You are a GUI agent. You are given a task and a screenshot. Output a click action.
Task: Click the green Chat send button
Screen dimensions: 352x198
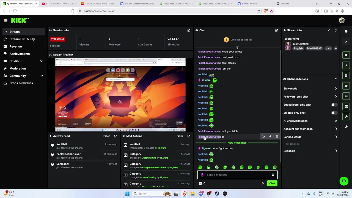[272, 183]
